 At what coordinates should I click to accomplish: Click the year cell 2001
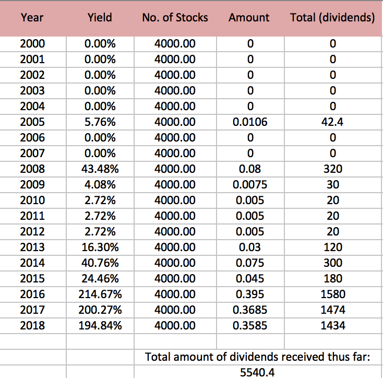point(32,60)
